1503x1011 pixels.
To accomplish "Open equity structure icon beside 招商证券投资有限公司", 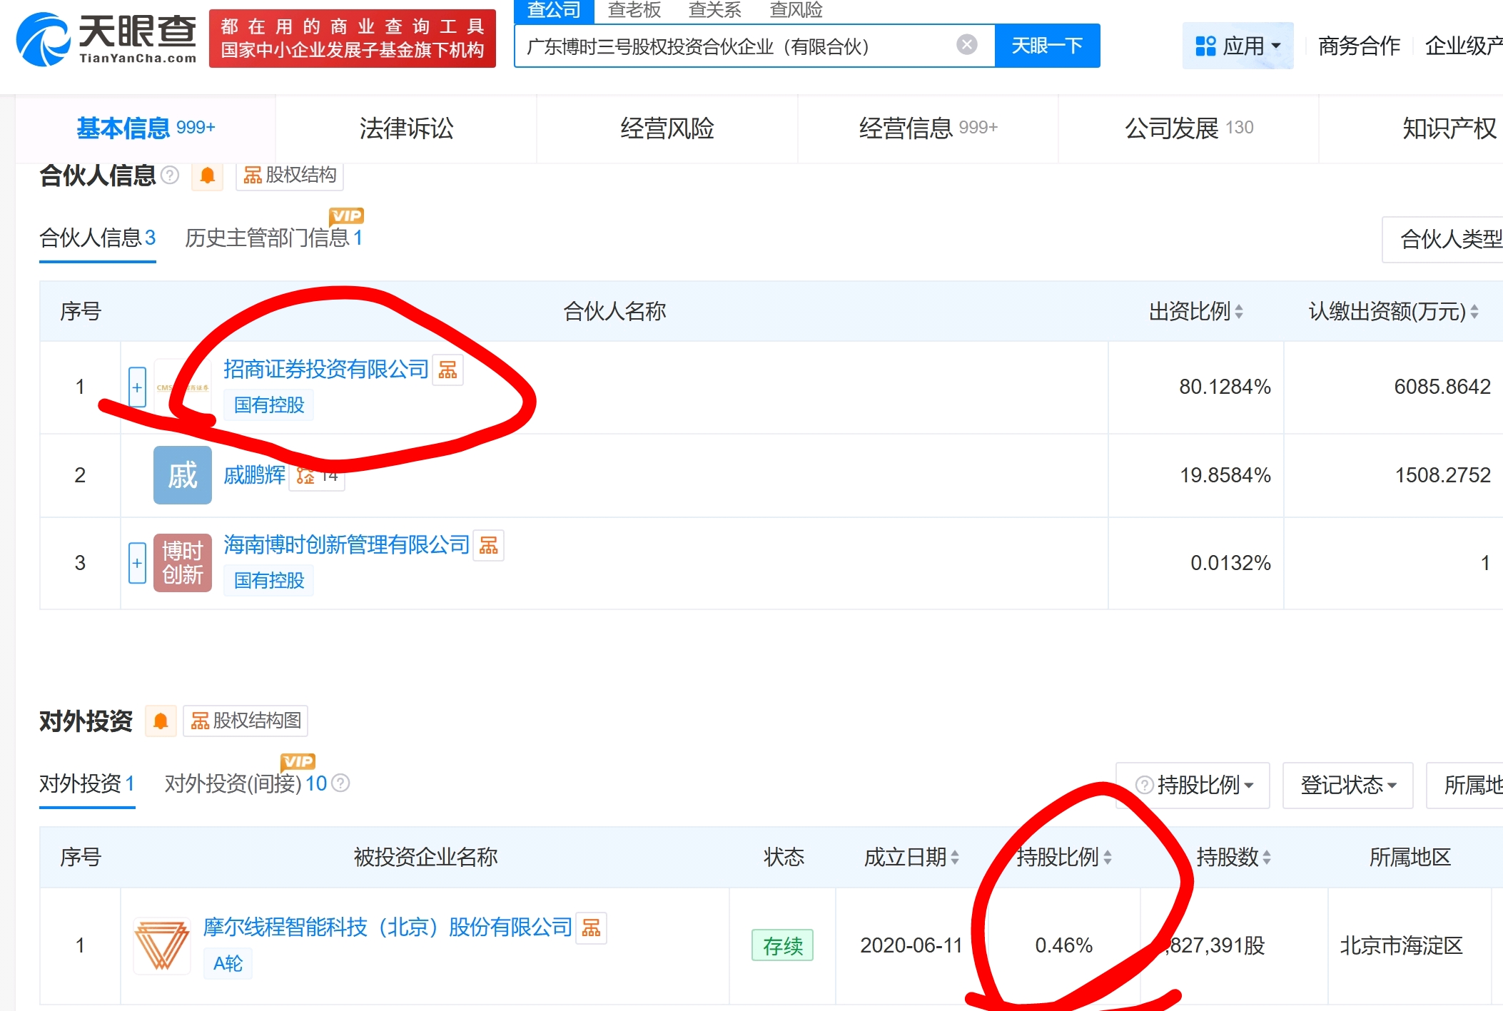I will pyautogui.click(x=448, y=370).
